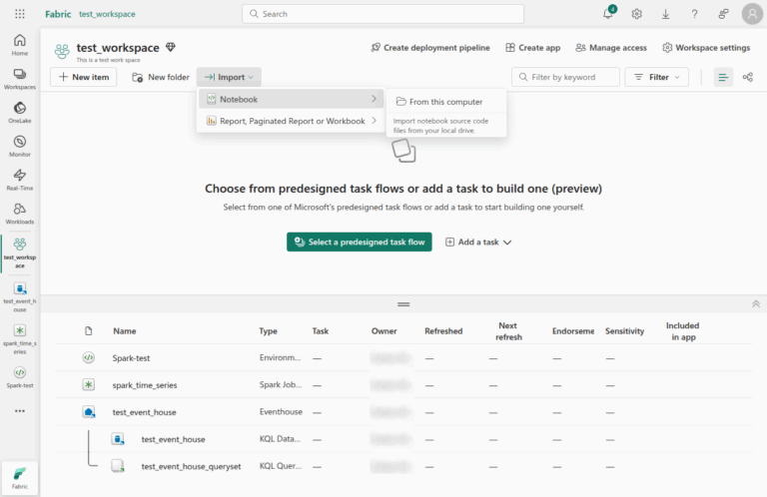Open the Filter dropdown

tap(656, 77)
